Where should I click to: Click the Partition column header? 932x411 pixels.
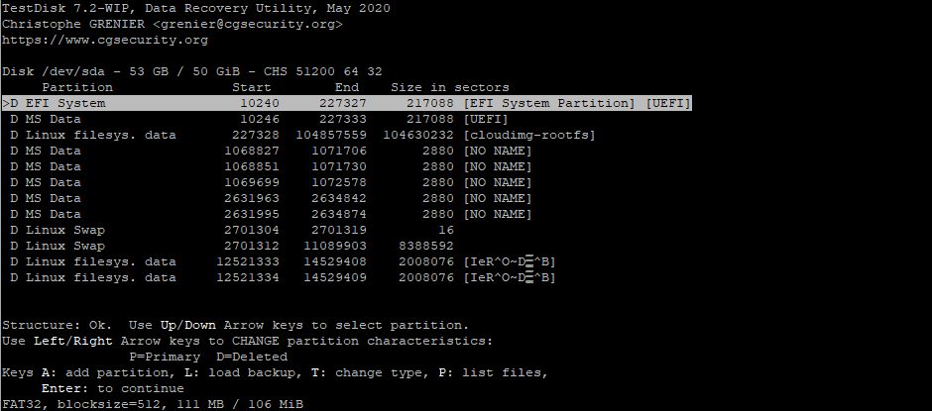77,87
